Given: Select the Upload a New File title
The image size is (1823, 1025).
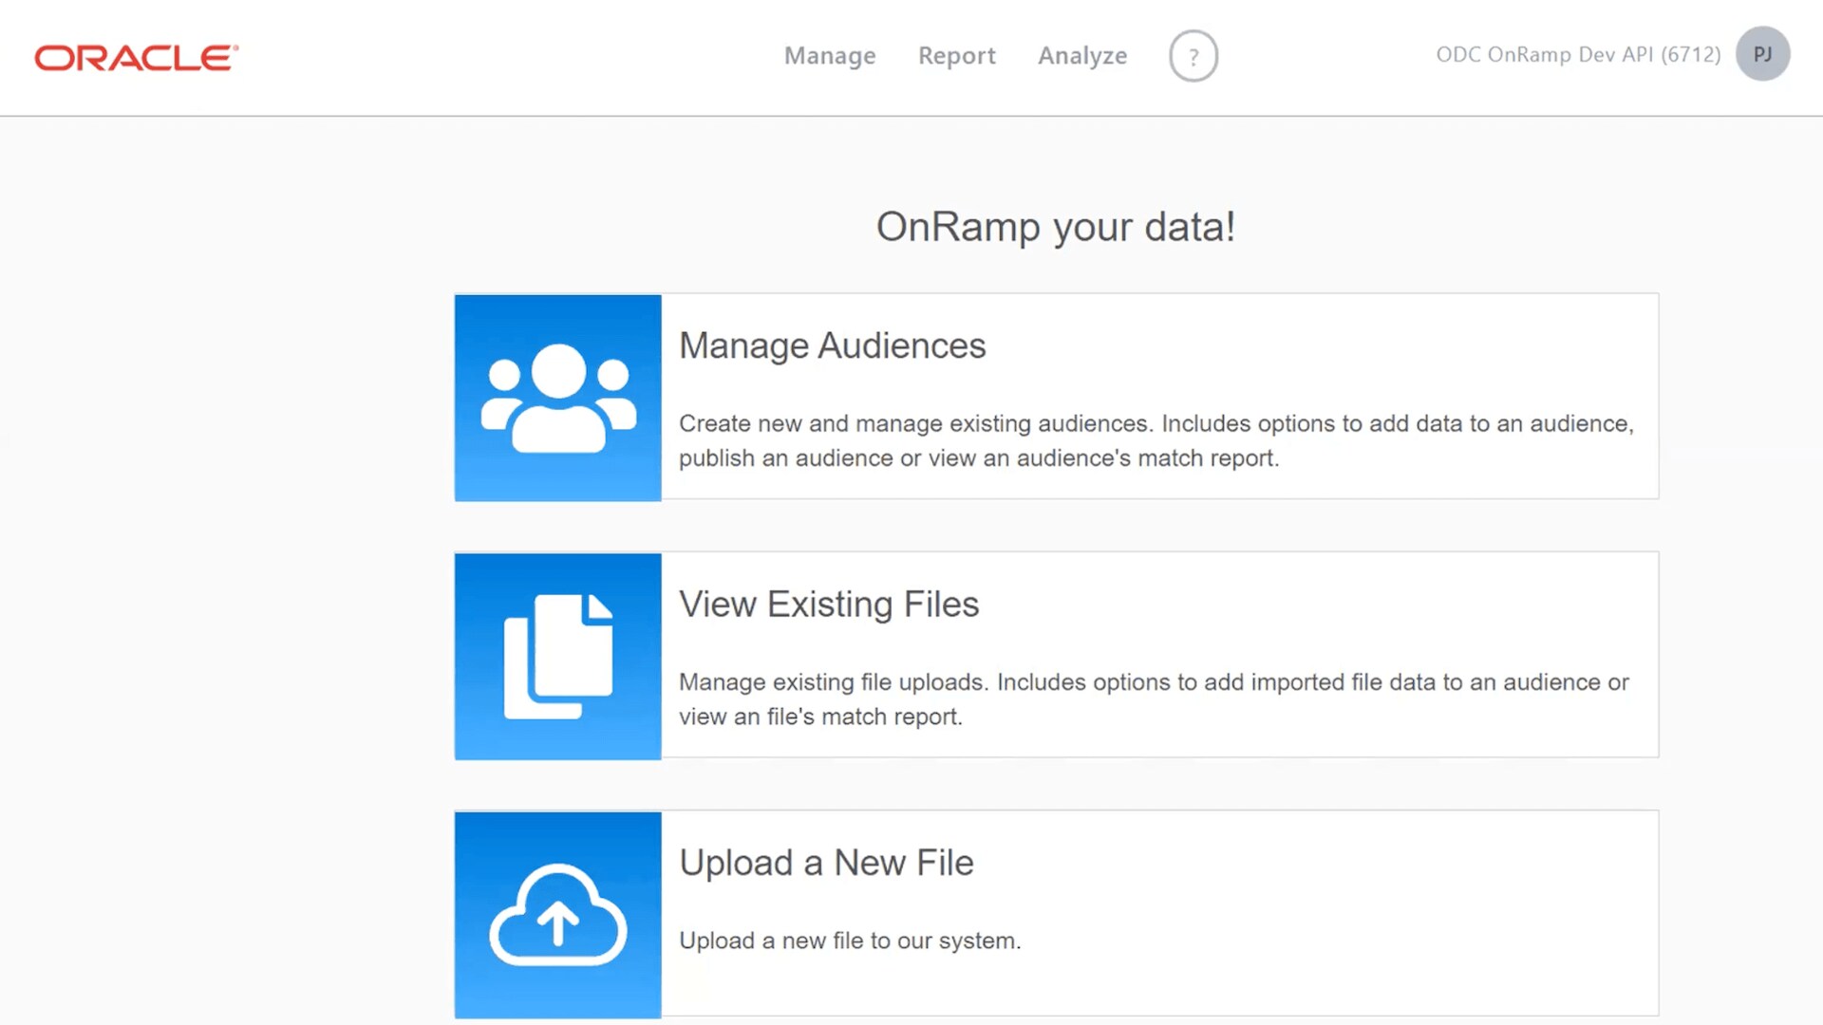Looking at the screenshot, I should tap(826, 863).
